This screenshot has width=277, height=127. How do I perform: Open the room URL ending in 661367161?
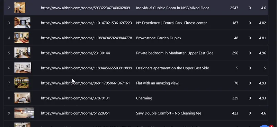tap(85, 83)
